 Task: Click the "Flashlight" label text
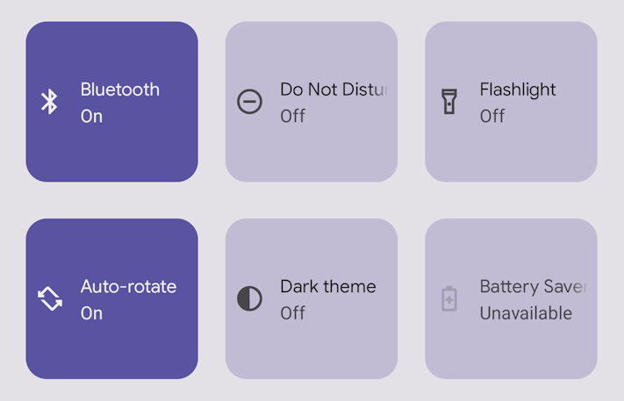point(518,90)
